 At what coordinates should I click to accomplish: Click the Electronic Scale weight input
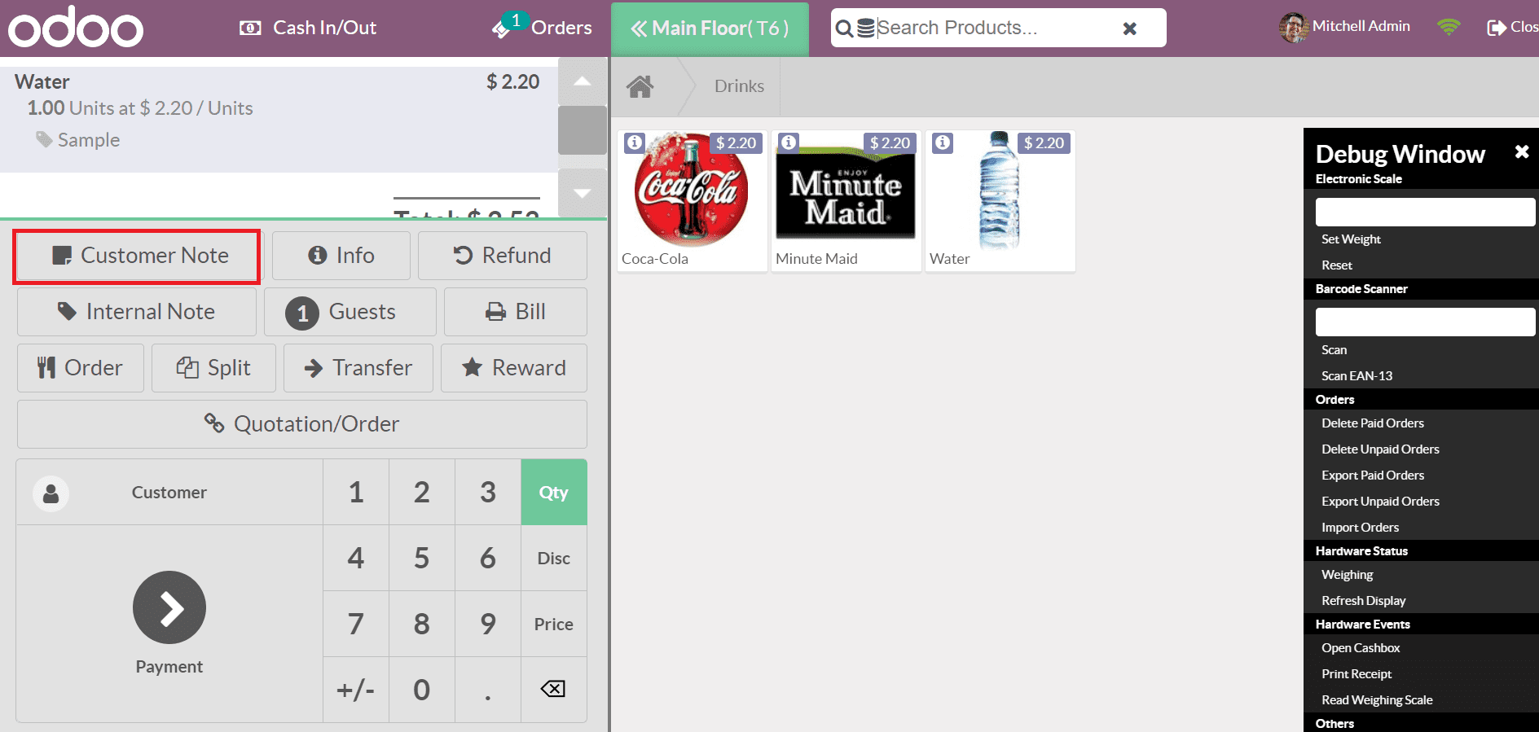tap(1425, 212)
